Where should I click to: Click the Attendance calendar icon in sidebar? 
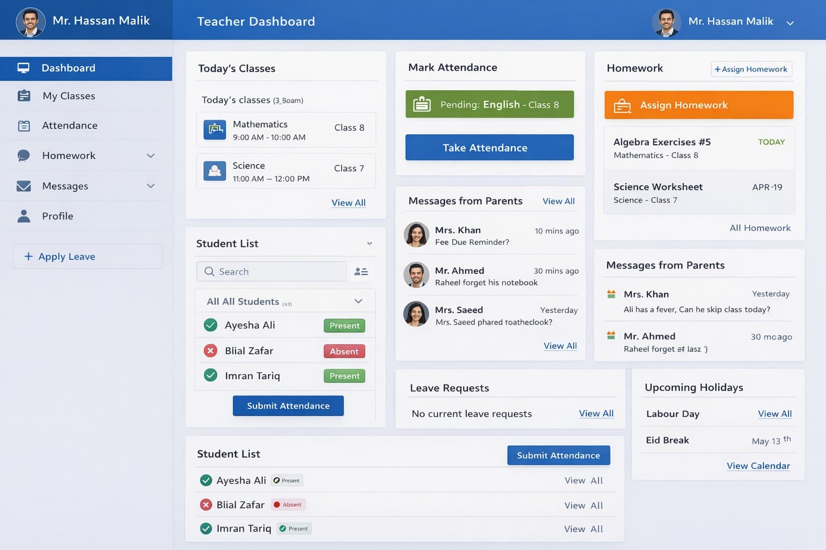point(24,126)
